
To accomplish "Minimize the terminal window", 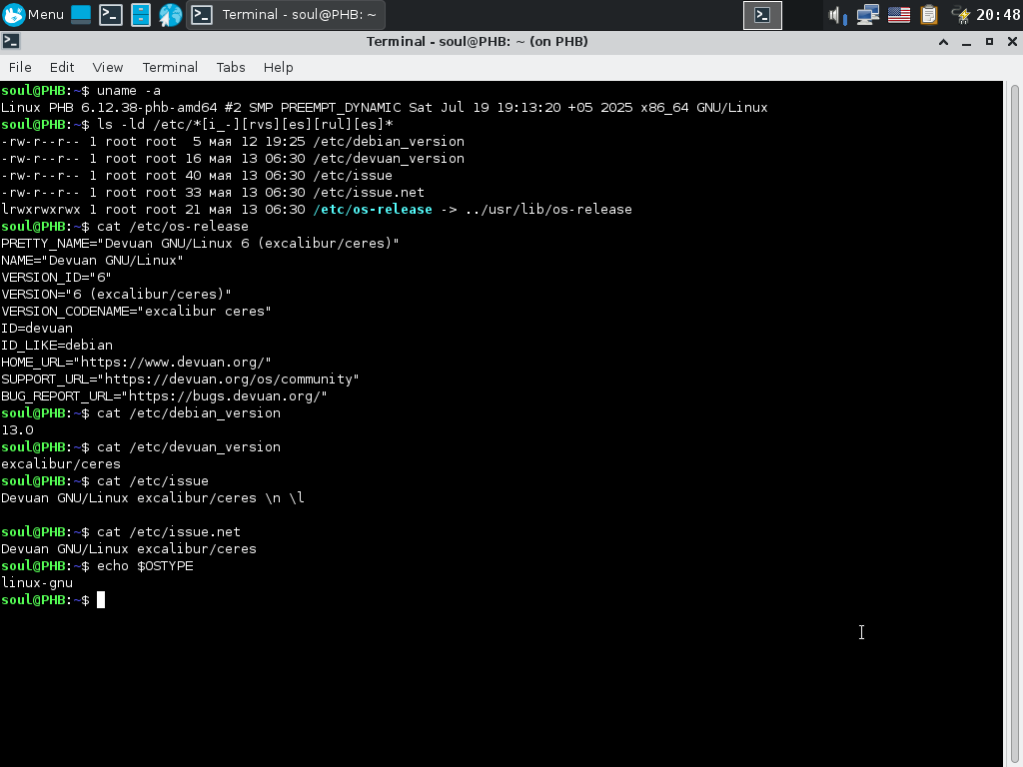I will (x=966, y=42).
